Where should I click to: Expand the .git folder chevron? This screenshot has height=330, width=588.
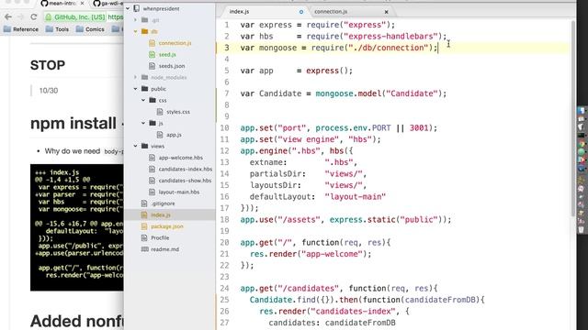pos(136,20)
